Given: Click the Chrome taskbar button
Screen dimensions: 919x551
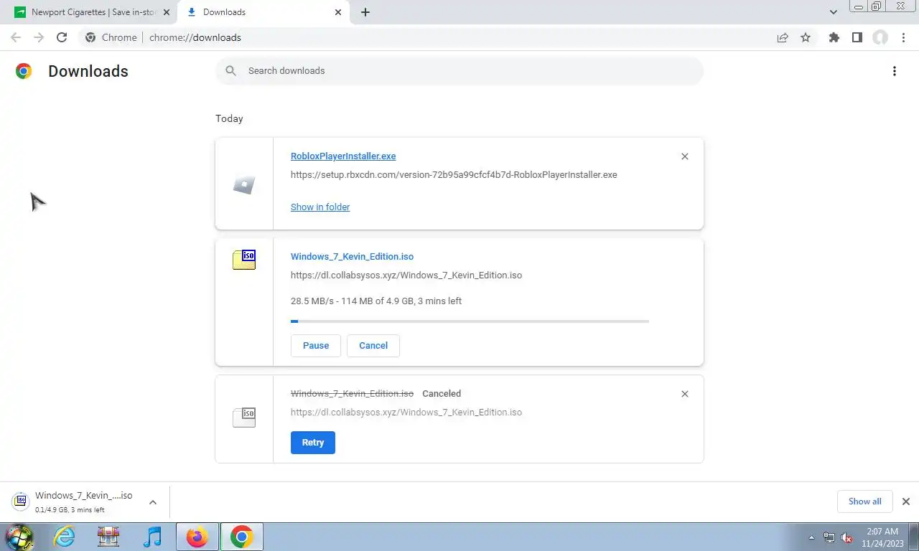Looking at the screenshot, I should (242, 537).
